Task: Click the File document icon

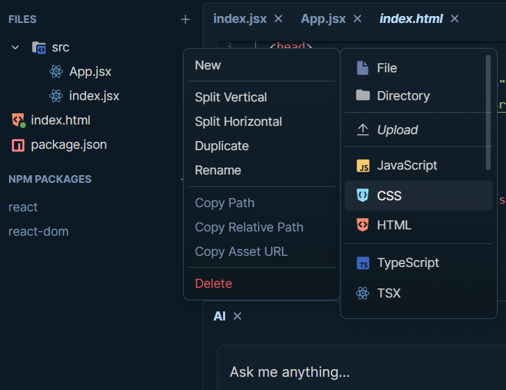Action: pos(363,68)
